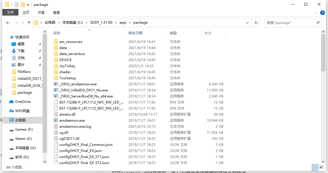Select package folder in navigation pane

tap(25, 92)
